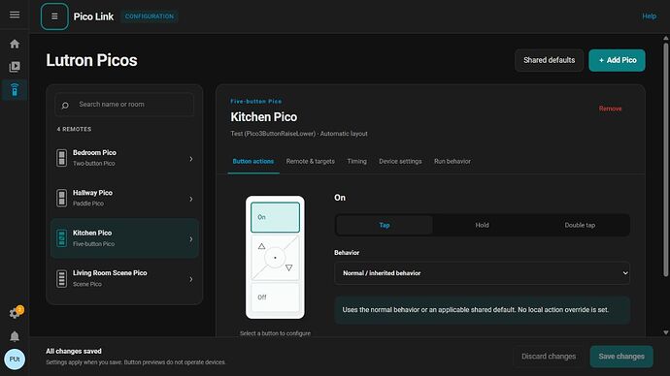Screen dimensions: 670x376
Task: Switch to the Remote & targets tab
Action: click(x=310, y=161)
